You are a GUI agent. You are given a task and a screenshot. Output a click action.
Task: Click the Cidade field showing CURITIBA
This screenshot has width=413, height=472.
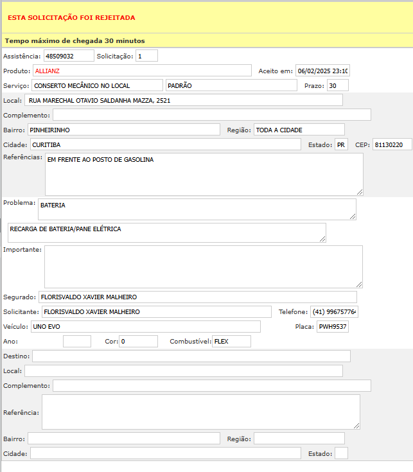(x=164, y=144)
